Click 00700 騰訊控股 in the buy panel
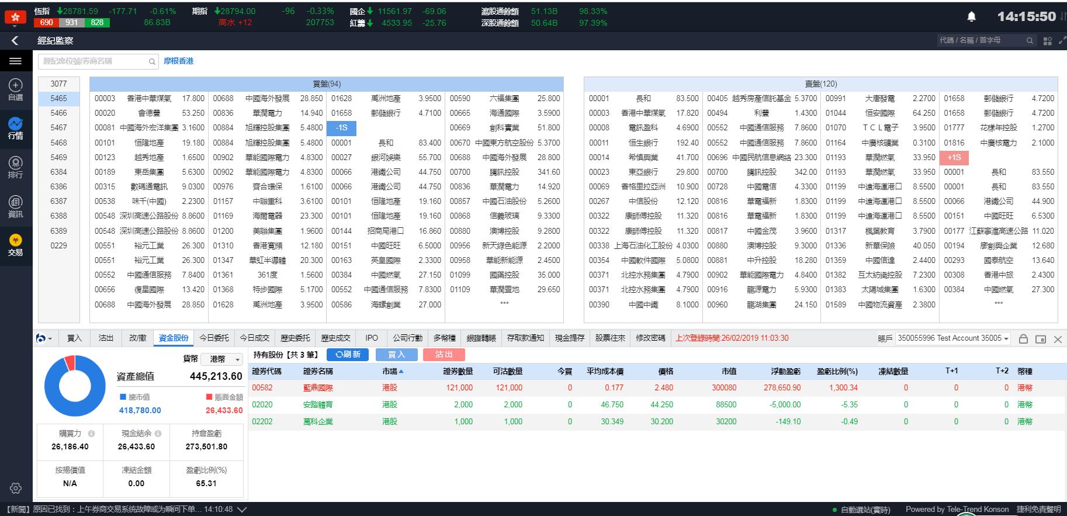This screenshot has height=516, width=1067. click(x=504, y=172)
